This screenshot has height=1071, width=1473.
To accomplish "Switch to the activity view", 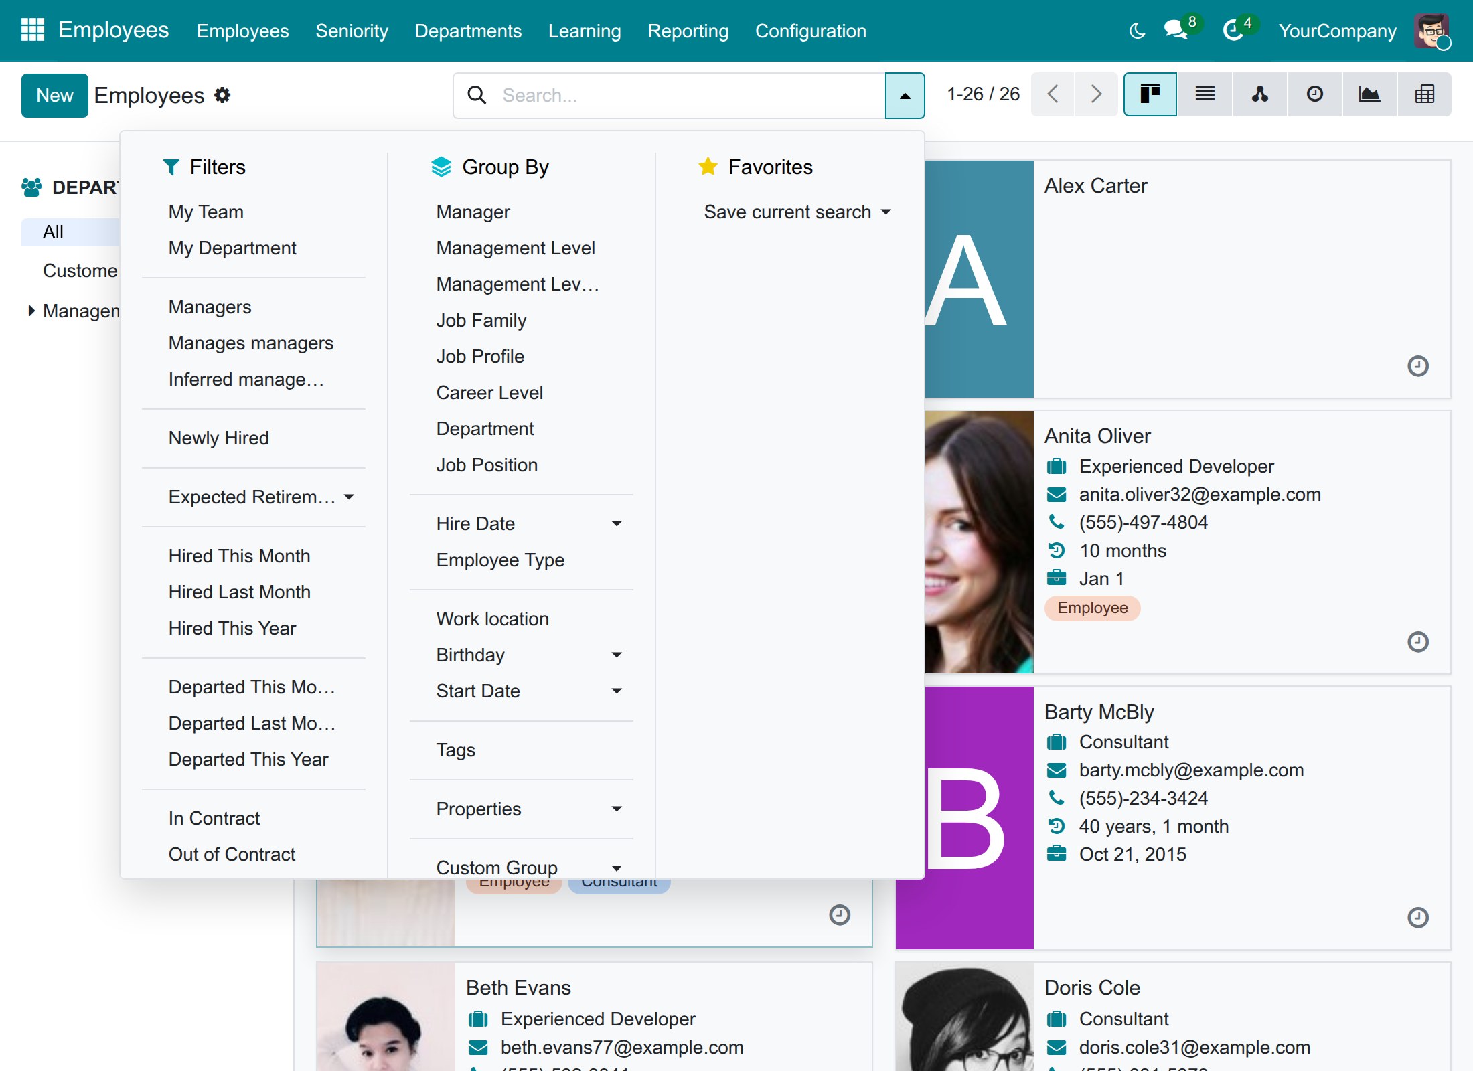I will (1315, 94).
